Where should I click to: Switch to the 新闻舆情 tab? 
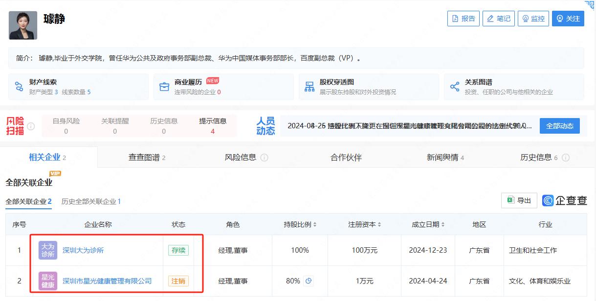[x=445, y=158]
